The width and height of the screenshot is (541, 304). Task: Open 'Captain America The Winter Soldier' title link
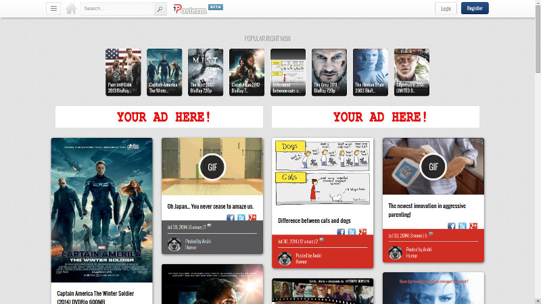pyautogui.click(x=95, y=297)
